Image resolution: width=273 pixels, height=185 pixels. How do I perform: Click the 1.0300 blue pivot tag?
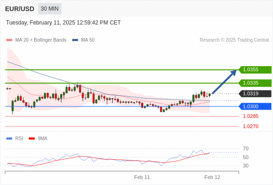[x=255, y=106]
